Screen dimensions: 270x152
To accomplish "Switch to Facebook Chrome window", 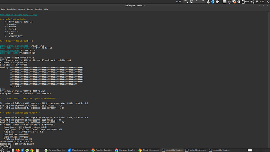I will (x=125, y=150).
